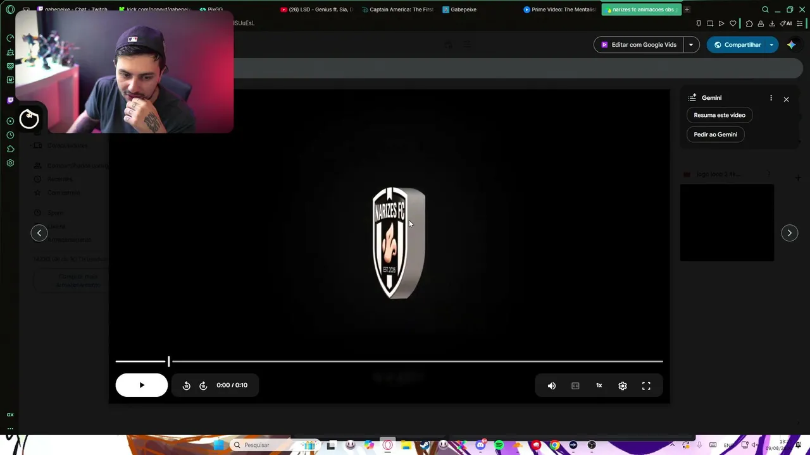The height and width of the screenshot is (455, 810).
Task: Switch to Captain America: The First tab
Action: [x=398, y=9]
